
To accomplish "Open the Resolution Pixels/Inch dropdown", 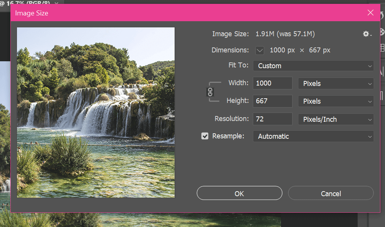I will 336,119.
